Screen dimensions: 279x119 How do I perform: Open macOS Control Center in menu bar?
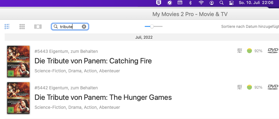pos(231,3)
